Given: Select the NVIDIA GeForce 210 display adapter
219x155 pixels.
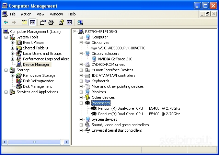Looking at the screenshot, I should pyautogui.click(x=115, y=59).
